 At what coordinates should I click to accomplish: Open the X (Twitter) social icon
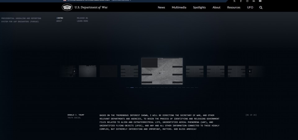(x=234, y=1)
